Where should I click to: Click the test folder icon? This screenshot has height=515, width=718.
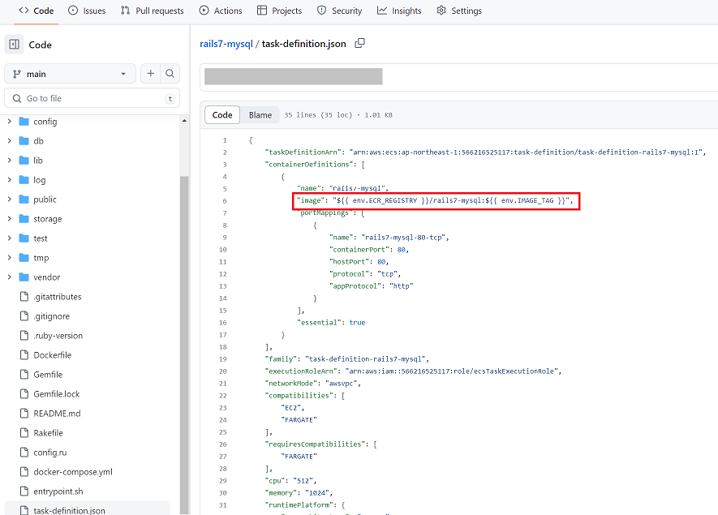[24, 238]
